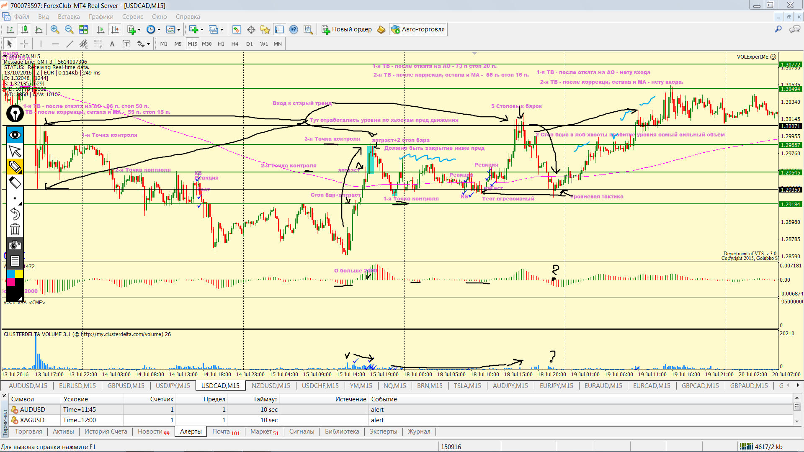The height and width of the screenshot is (452, 804).
Task: Switch timeframe to M1
Action: [164, 44]
